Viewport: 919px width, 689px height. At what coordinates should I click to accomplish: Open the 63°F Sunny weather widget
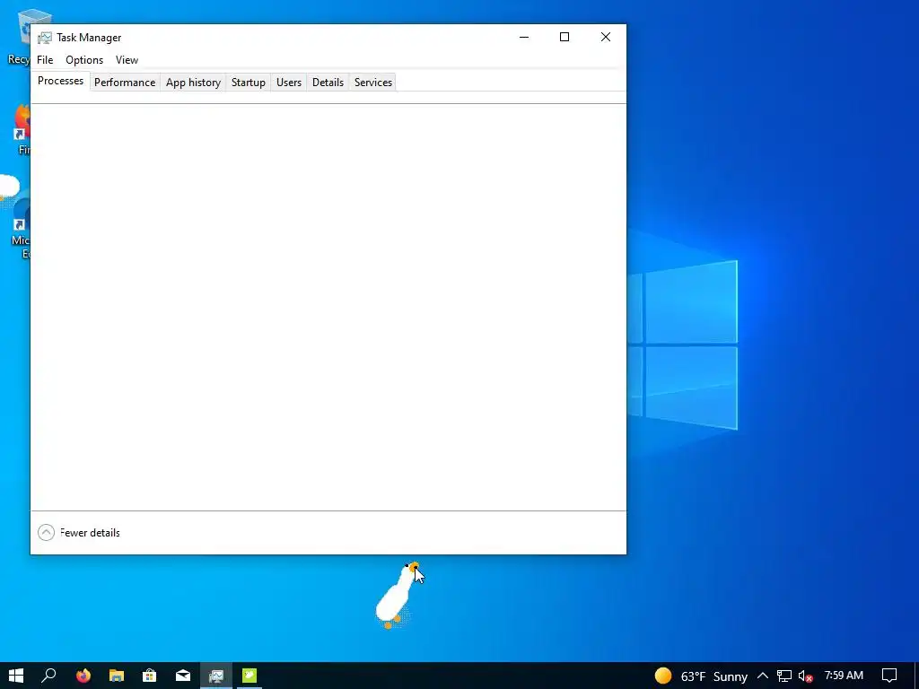pos(701,676)
